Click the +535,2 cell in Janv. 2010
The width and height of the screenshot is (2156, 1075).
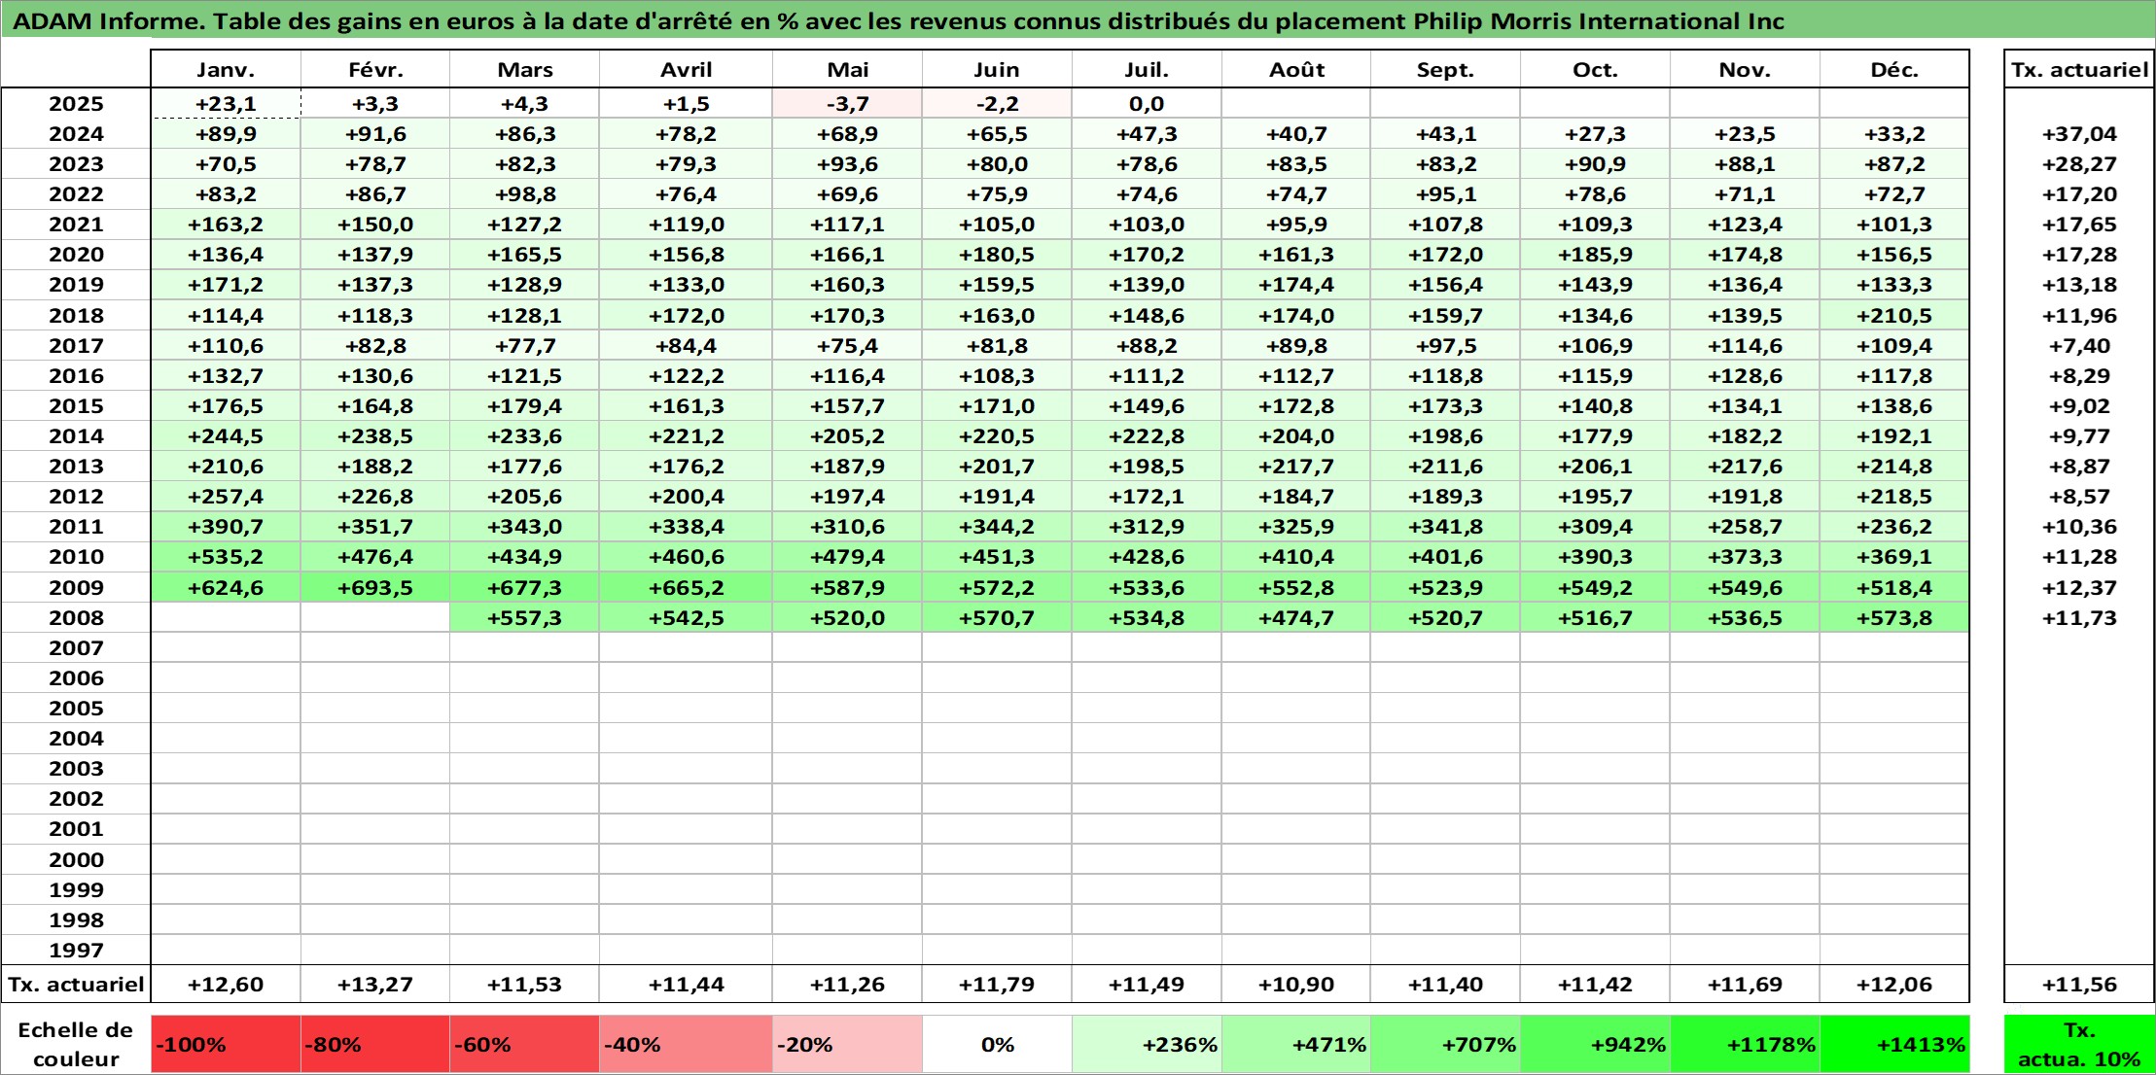point(226,557)
